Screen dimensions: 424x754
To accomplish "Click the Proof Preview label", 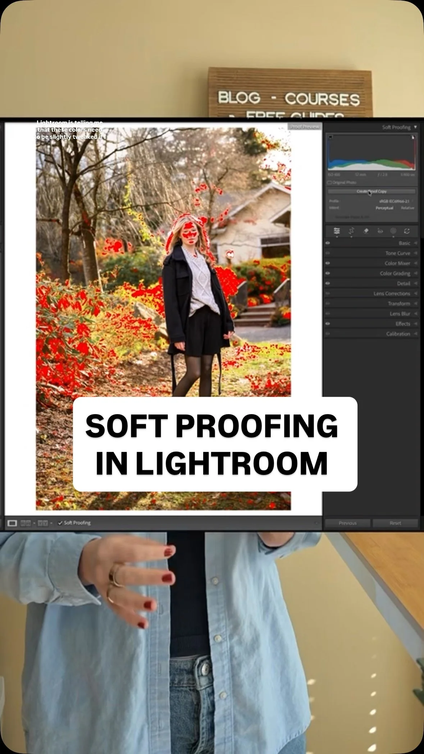I will point(305,127).
